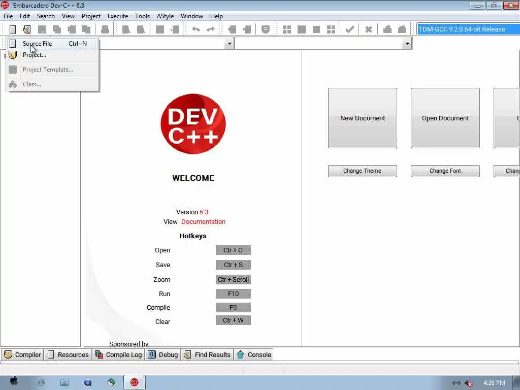Click the Ctr + O hotkey label
Screen dimensions: 520x390
[x=233, y=250]
